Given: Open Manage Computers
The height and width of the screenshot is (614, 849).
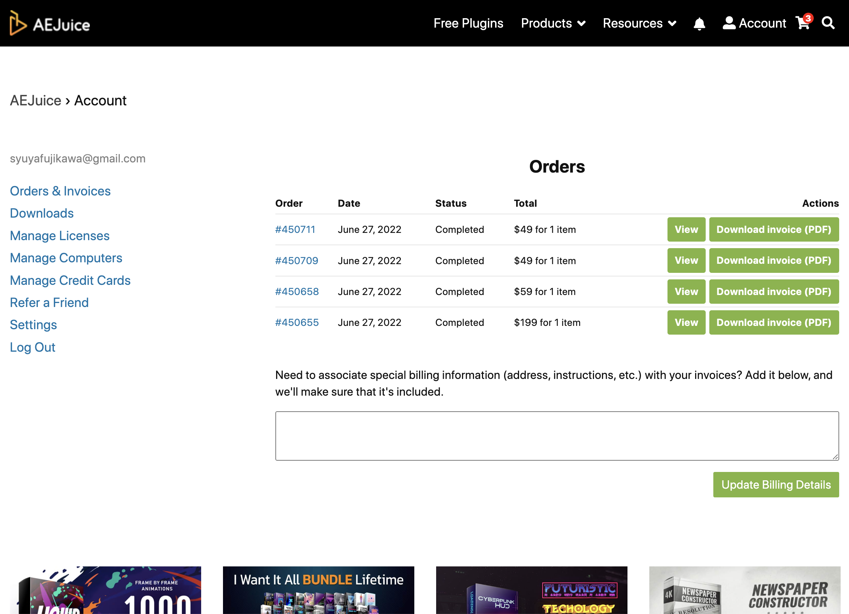Looking at the screenshot, I should (66, 258).
